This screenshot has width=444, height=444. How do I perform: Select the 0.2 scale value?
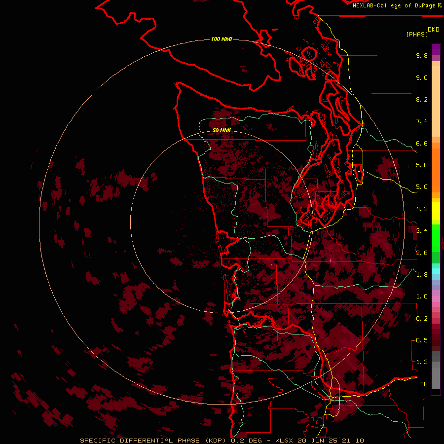pyautogui.click(x=422, y=319)
